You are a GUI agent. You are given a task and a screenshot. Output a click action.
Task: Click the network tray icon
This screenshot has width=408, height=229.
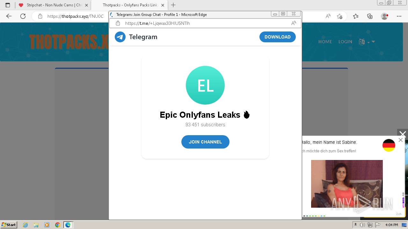coord(370,225)
